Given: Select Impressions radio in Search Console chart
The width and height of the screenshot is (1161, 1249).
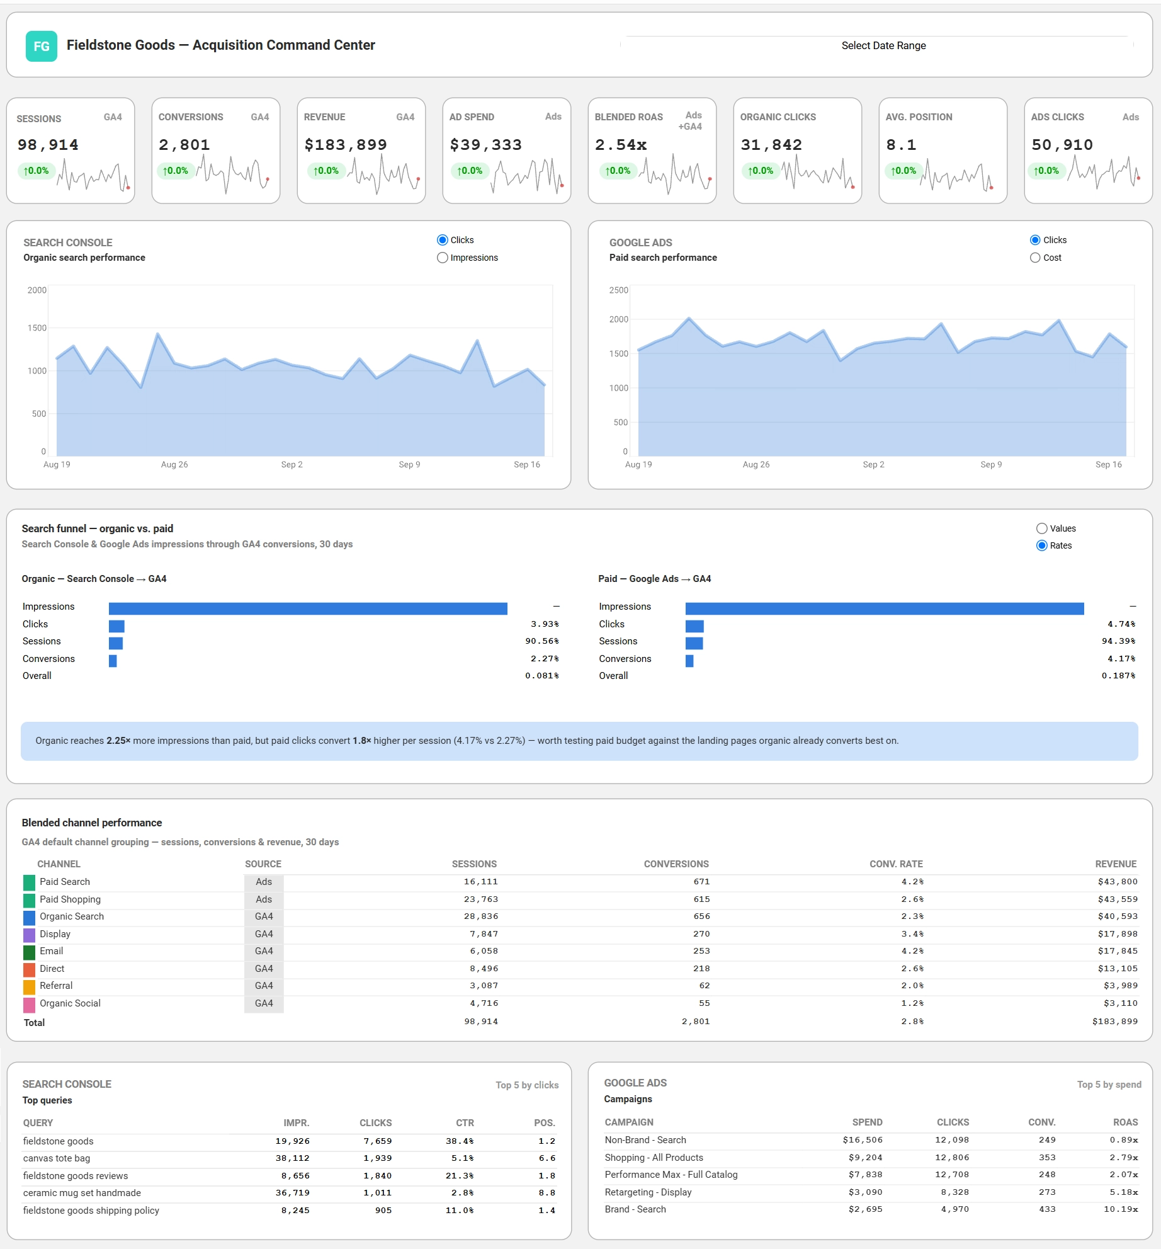Looking at the screenshot, I should point(442,258).
